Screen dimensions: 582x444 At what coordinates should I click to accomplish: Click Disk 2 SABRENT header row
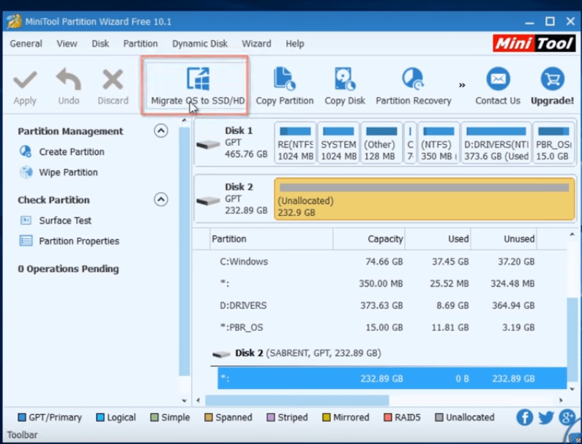click(x=389, y=353)
